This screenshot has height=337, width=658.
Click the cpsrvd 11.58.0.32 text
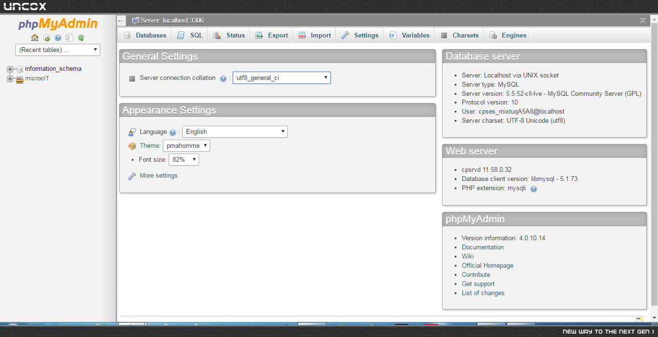[x=486, y=169]
